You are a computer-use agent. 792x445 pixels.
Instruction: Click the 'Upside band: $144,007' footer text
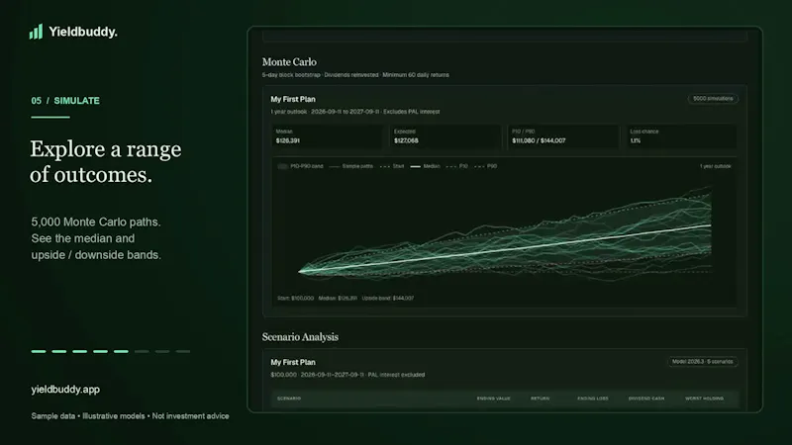tap(388, 299)
